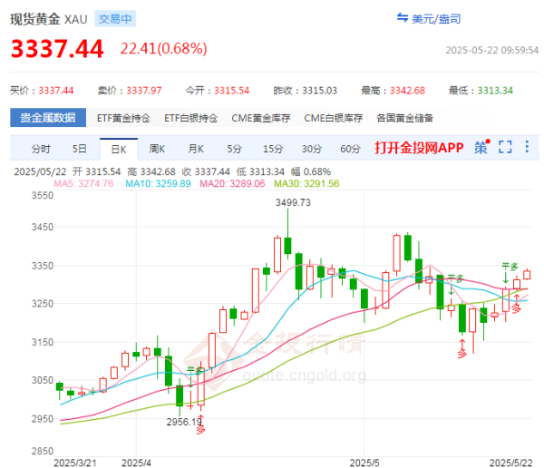Image resolution: width=544 pixels, height=468 pixels.
Task: Switch chart to 30分 interval
Action: coord(312,149)
